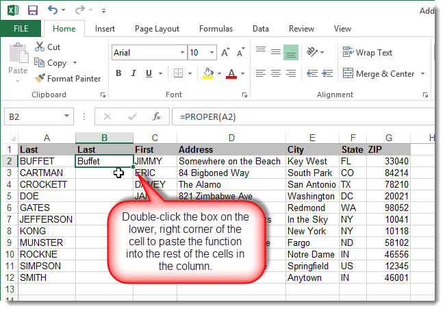This screenshot has height=311, width=445.
Task: Click the Excel application icon
Action: click(x=13, y=10)
